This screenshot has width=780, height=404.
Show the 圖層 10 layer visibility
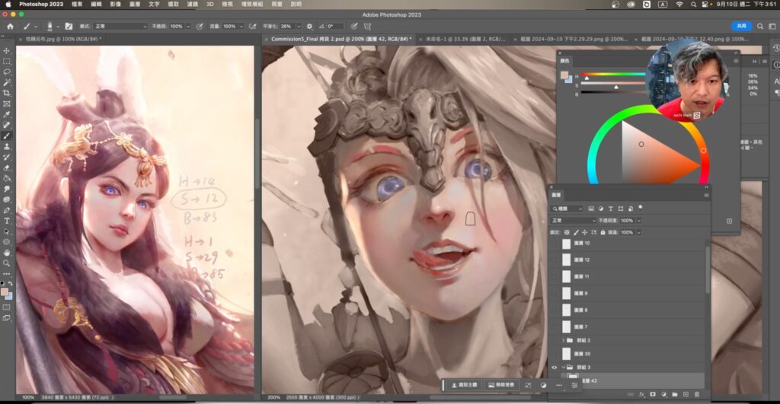(x=554, y=243)
